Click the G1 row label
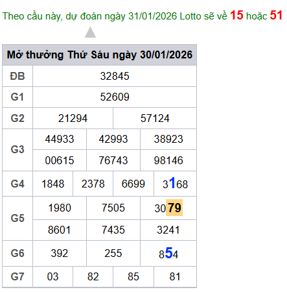Viewport: 287px width, 292px height. pyautogui.click(x=17, y=97)
